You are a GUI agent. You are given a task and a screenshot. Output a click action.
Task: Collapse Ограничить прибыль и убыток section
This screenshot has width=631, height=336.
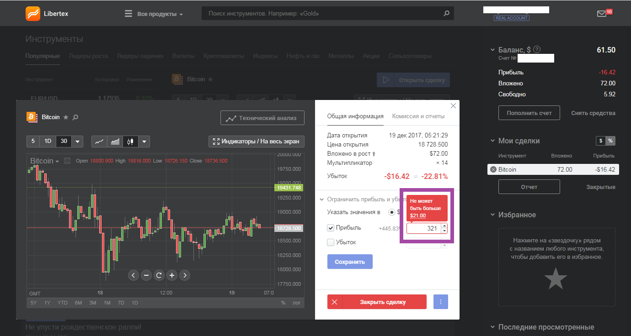pos(321,199)
